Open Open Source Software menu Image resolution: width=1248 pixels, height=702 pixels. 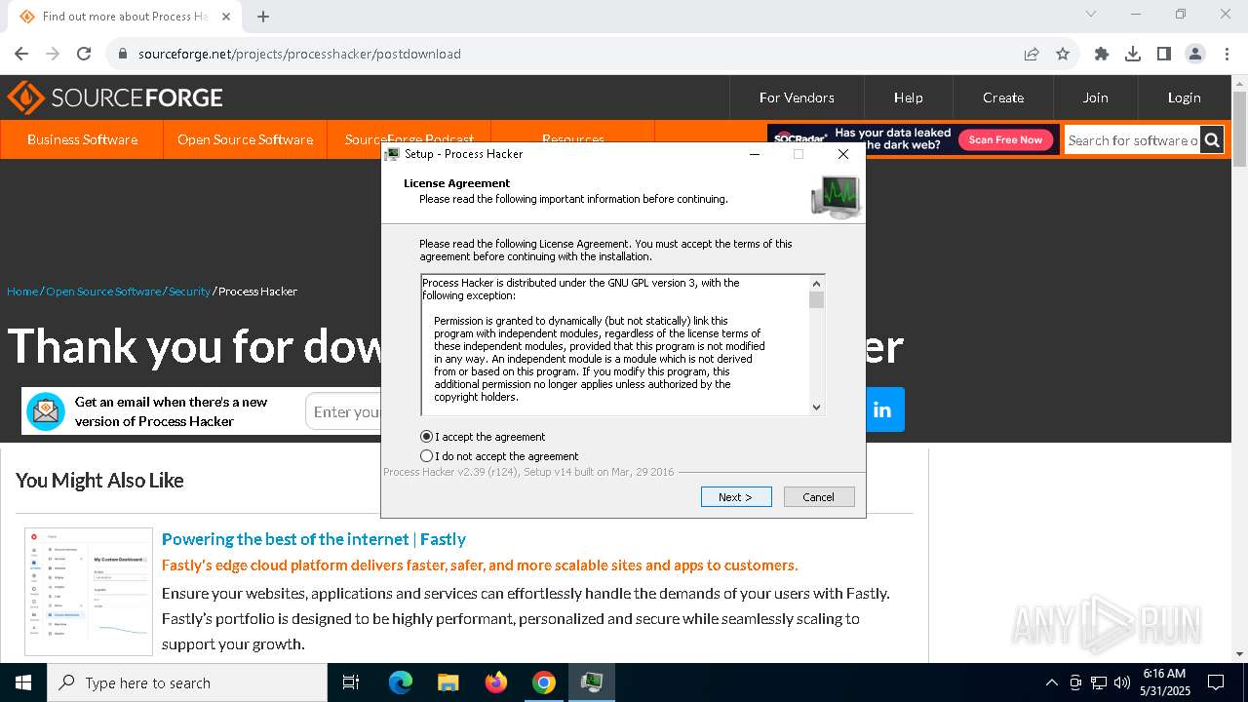pos(245,139)
